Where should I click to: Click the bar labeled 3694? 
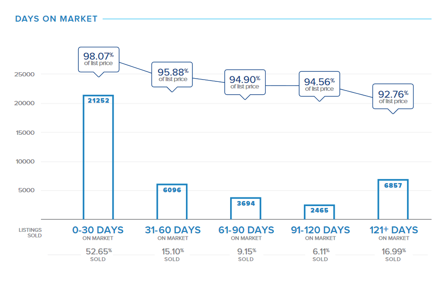pyautogui.click(x=246, y=208)
